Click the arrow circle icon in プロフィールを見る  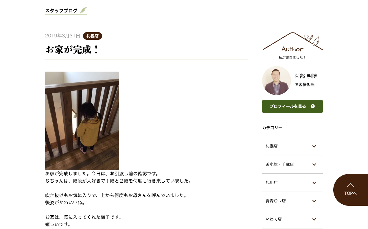pyautogui.click(x=313, y=106)
